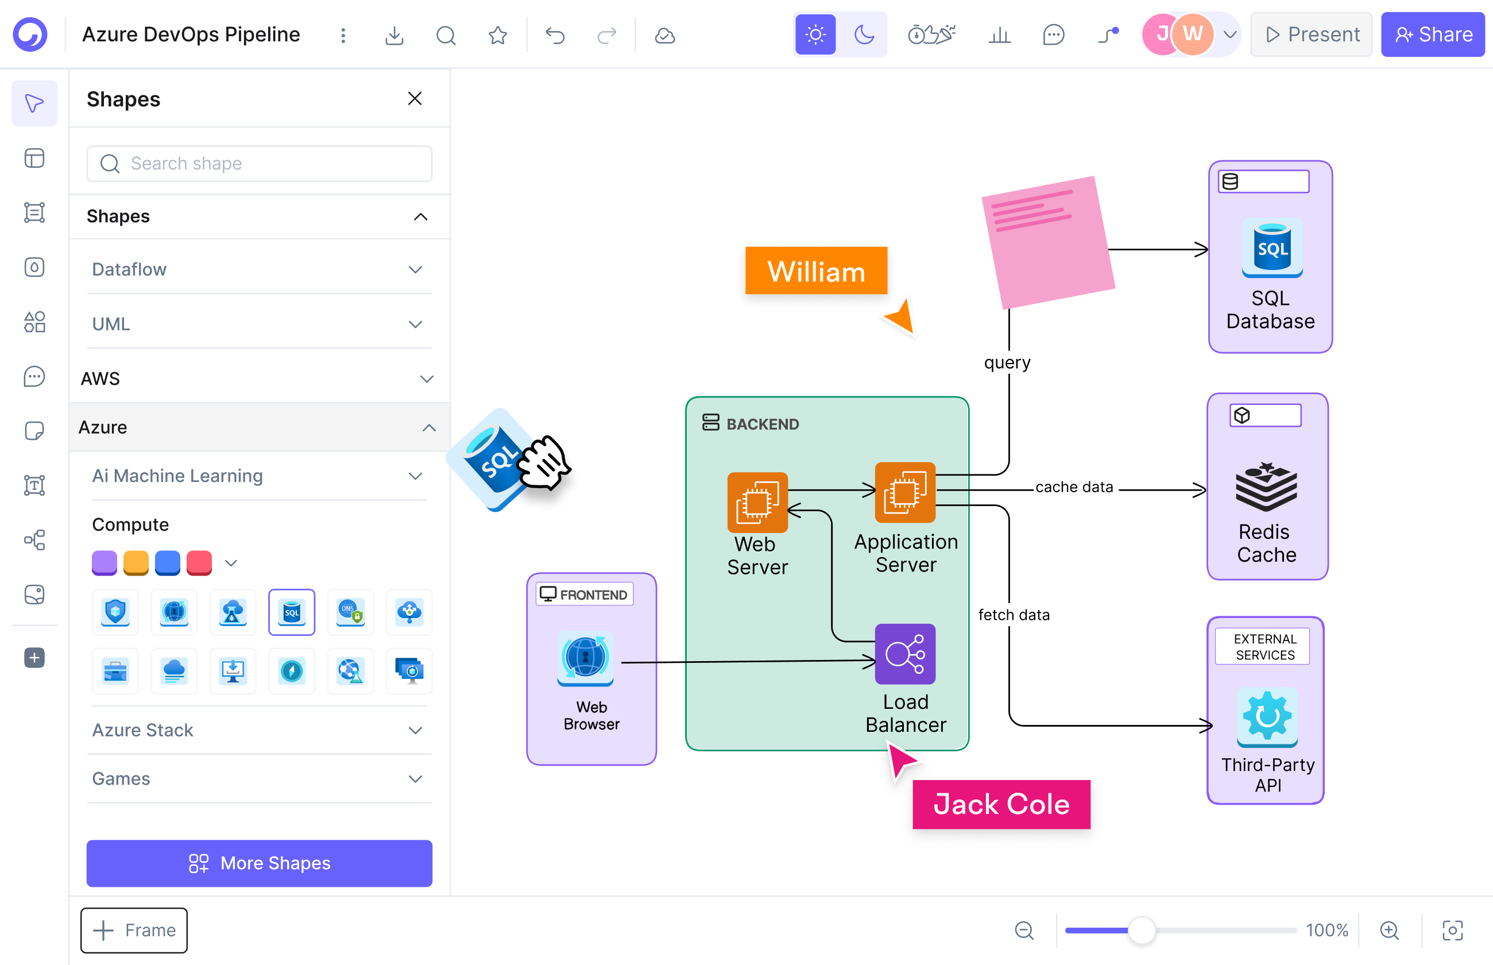The image size is (1493, 965).
Task: Select the pointer tool in left sidebar
Action: (34, 103)
